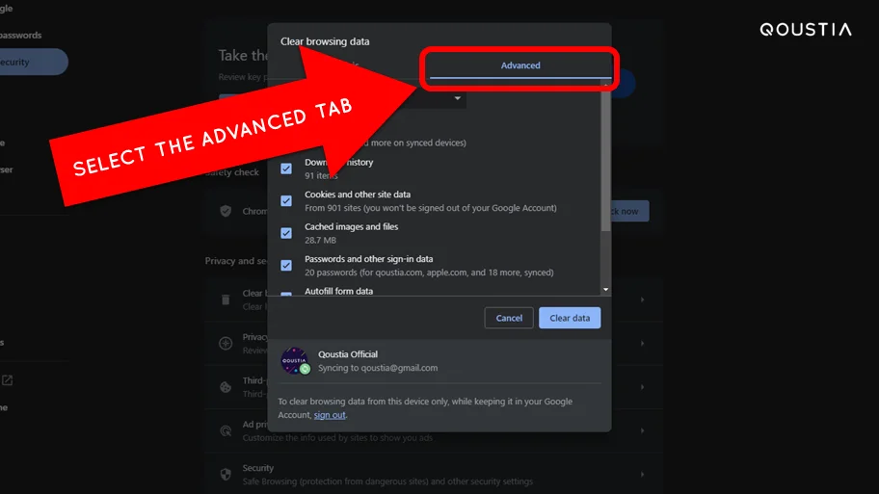
Task: Click the Privacy Guide compass icon
Action: point(226,344)
